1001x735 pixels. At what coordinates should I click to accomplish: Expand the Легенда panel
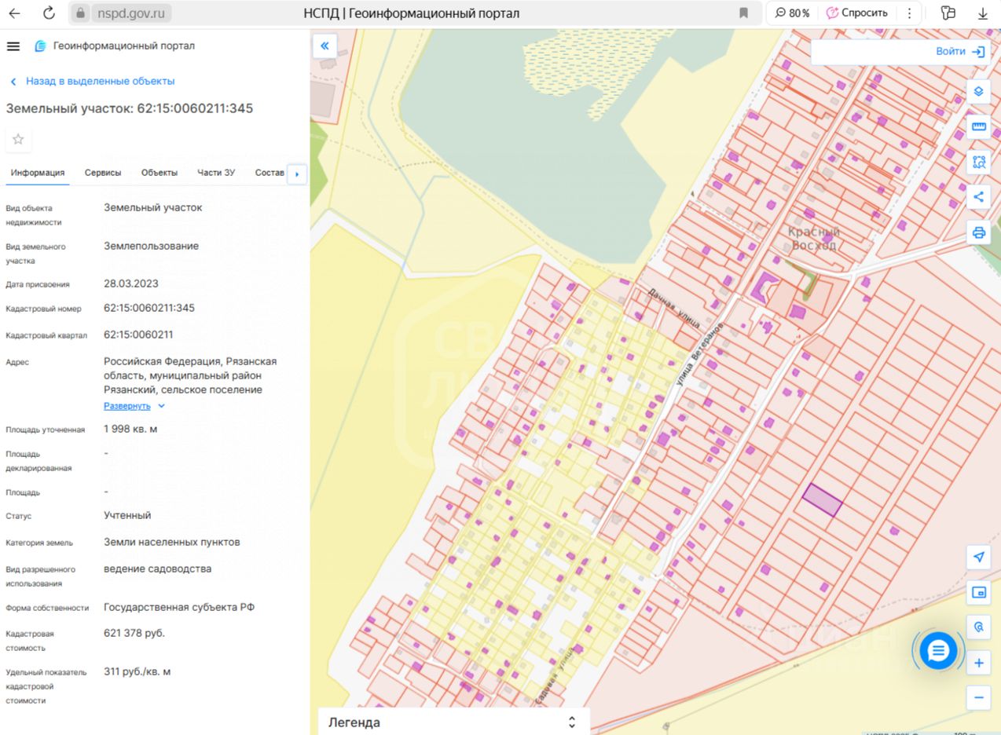(453, 722)
